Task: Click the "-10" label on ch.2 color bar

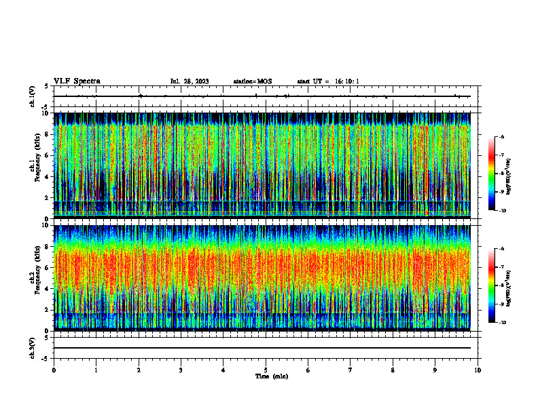Action: pos(503,323)
